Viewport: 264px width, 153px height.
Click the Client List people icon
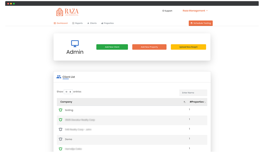click(x=59, y=77)
